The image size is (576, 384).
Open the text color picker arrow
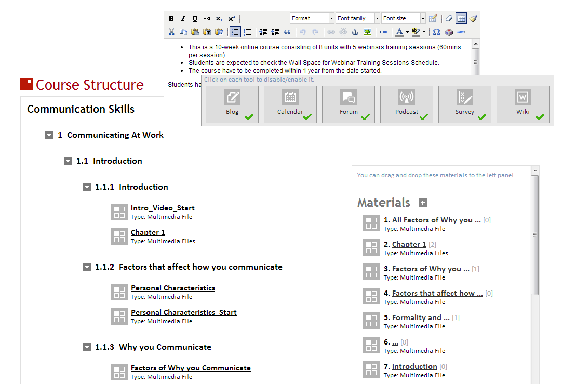[x=407, y=32]
